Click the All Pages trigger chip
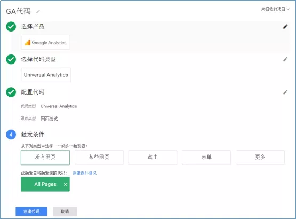The width and height of the screenshot is (296, 219). (45, 184)
